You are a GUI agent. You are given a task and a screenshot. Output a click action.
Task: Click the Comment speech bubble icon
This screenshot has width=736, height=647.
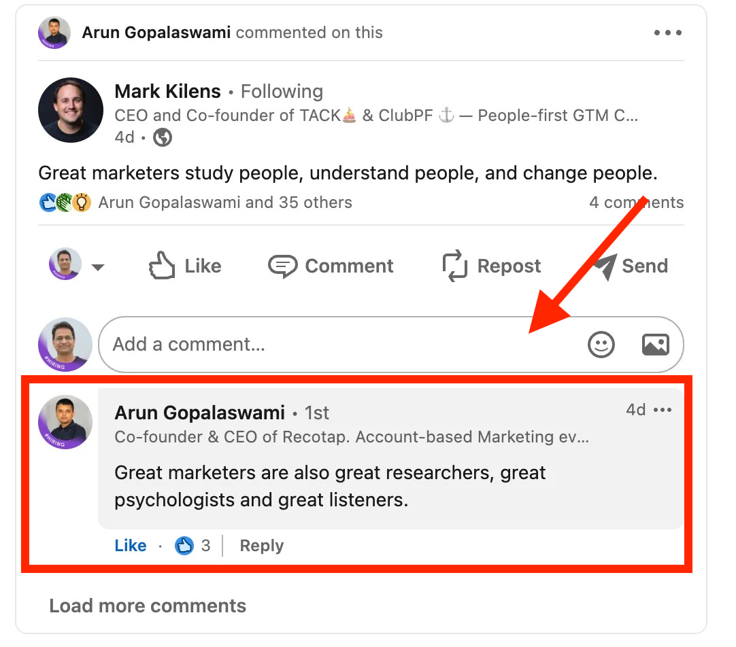point(282,266)
